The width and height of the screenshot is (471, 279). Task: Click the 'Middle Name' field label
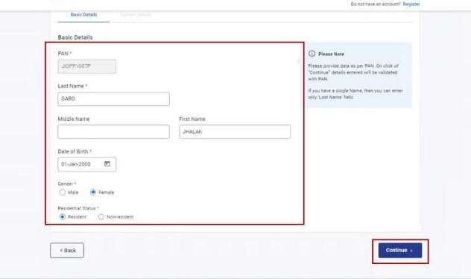pos(74,119)
